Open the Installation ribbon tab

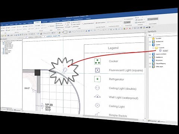(37, 22)
